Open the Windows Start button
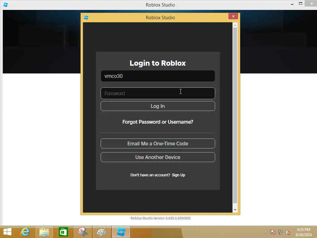 7,232
